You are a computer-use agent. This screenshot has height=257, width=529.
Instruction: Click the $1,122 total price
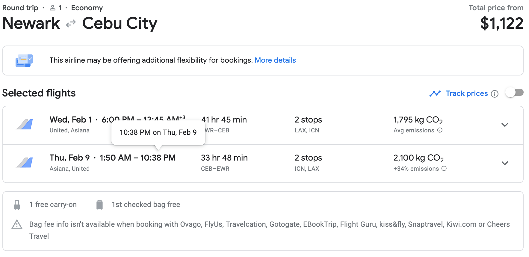click(502, 23)
